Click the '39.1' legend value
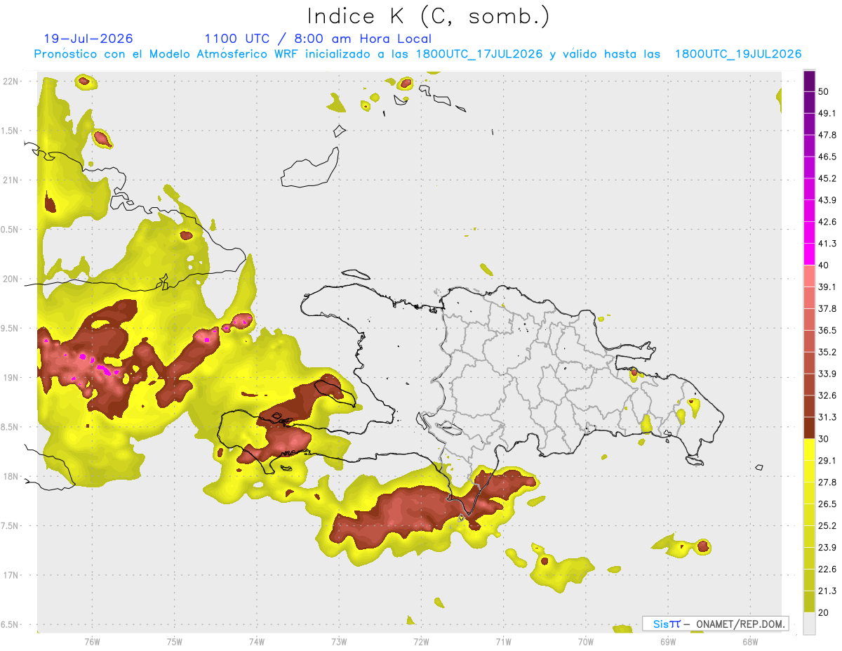Image resolution: width=842 pixels, height=651 pixels. [827, 287]
